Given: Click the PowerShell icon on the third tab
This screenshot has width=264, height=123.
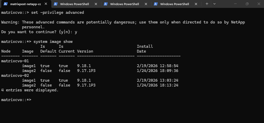Looking at the screenshot, I should [x=105, y=4].
